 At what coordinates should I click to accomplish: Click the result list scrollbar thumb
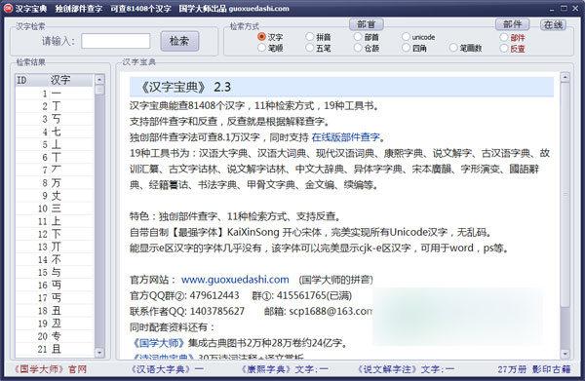[99, 90]
